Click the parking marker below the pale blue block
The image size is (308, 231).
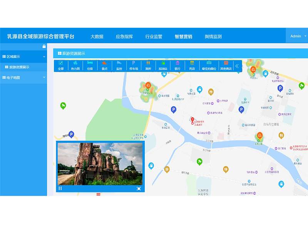pyautogui.click(x=241, y=110)
